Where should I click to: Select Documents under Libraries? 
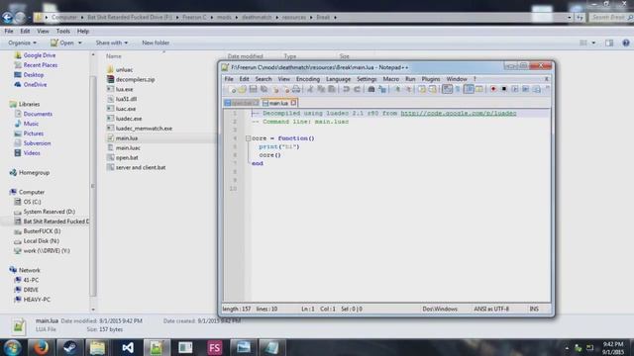click(38, 114)
